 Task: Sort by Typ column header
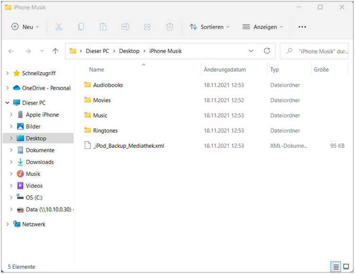[275, 69]
